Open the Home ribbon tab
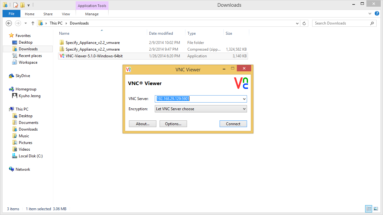This screenshot has width=383, height=215. coord(30,14)
